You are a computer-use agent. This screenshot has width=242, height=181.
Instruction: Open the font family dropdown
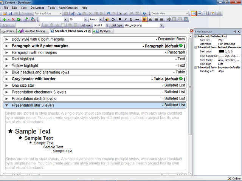pos(65,19)
